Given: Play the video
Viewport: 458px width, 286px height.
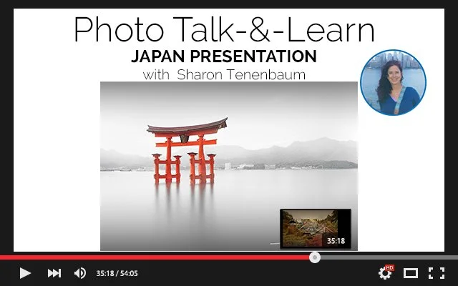Looking at the screenshot, I should (x=25, y=273).
